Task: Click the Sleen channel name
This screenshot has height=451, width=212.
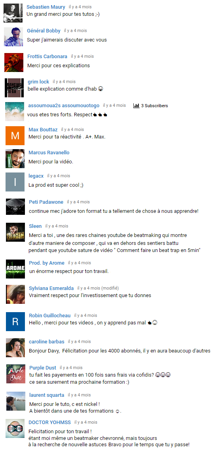Action: click(x=35, y=226)
